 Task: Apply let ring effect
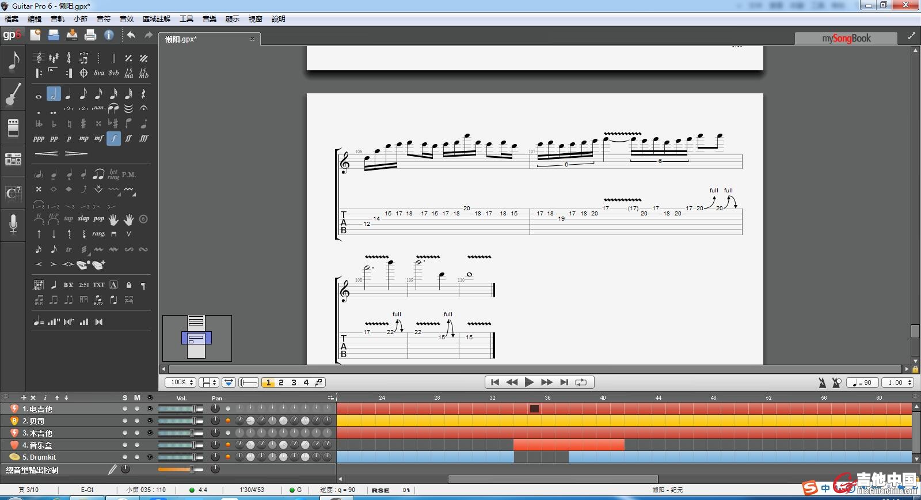(x=113, y=175)
